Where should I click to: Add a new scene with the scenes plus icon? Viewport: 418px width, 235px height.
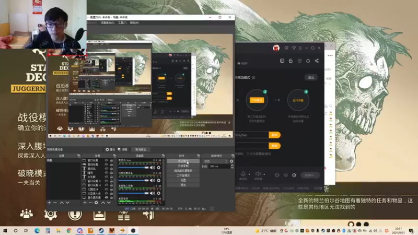pyautogui.click(x=49, y=203)
